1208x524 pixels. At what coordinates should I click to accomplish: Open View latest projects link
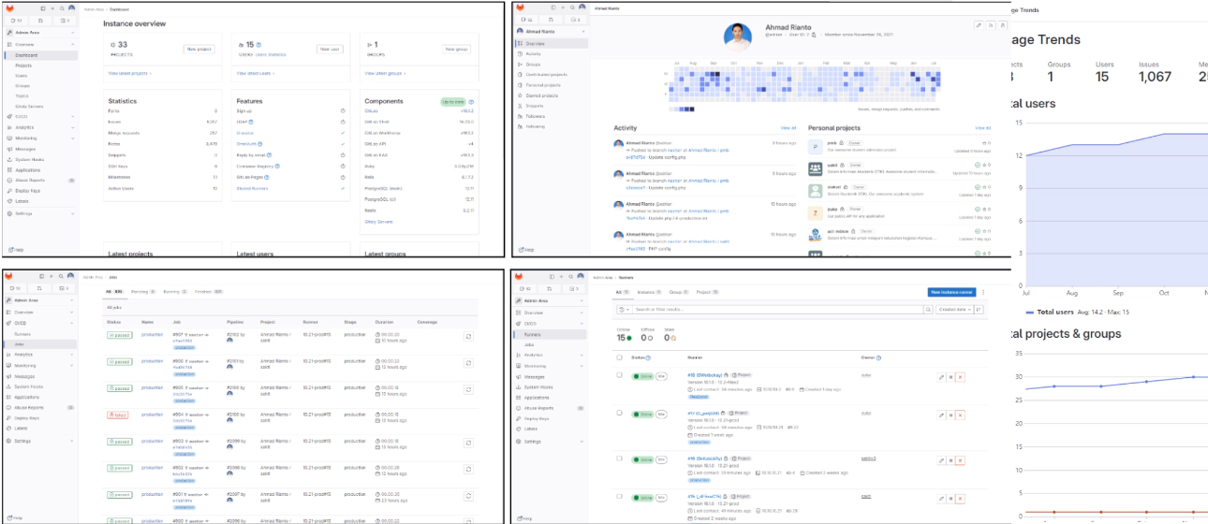pos(129,73)
